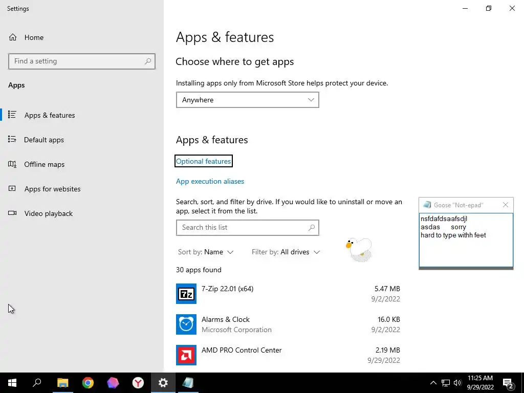Image resolution: width=524 pixels, height=393 pixels.
Task: Click the Goose notepad taskbar icon
Action: 188,383
